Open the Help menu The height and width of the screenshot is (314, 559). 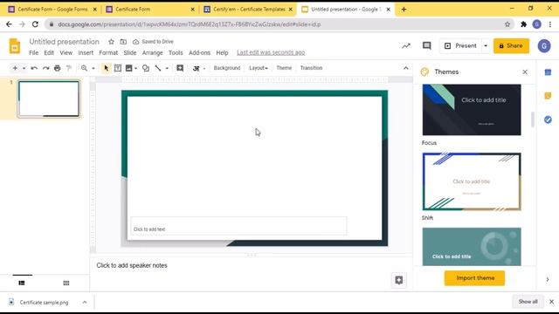[x=222, y=52]
